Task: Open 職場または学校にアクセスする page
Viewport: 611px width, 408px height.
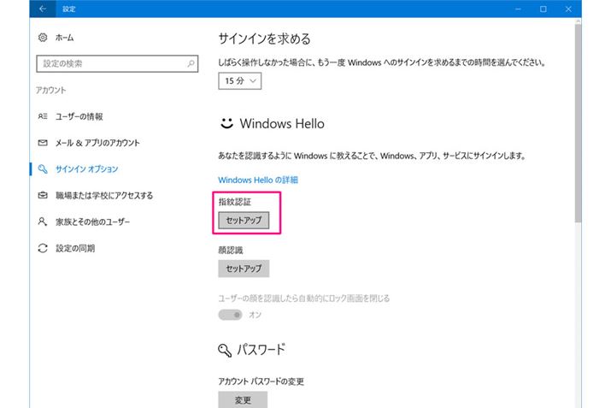Action: click(x=104, y=195)
